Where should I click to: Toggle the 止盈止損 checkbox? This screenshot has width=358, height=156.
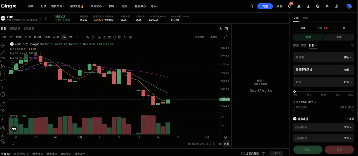click(295, 119)
